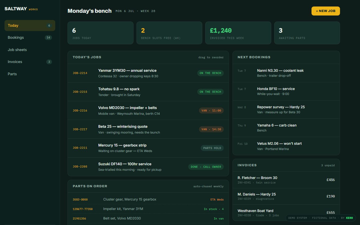Image resolution: width=360 pixels, height=225 pixels.
Task: Click the auto-chased weekly label
Action: (x=208, y=186)
